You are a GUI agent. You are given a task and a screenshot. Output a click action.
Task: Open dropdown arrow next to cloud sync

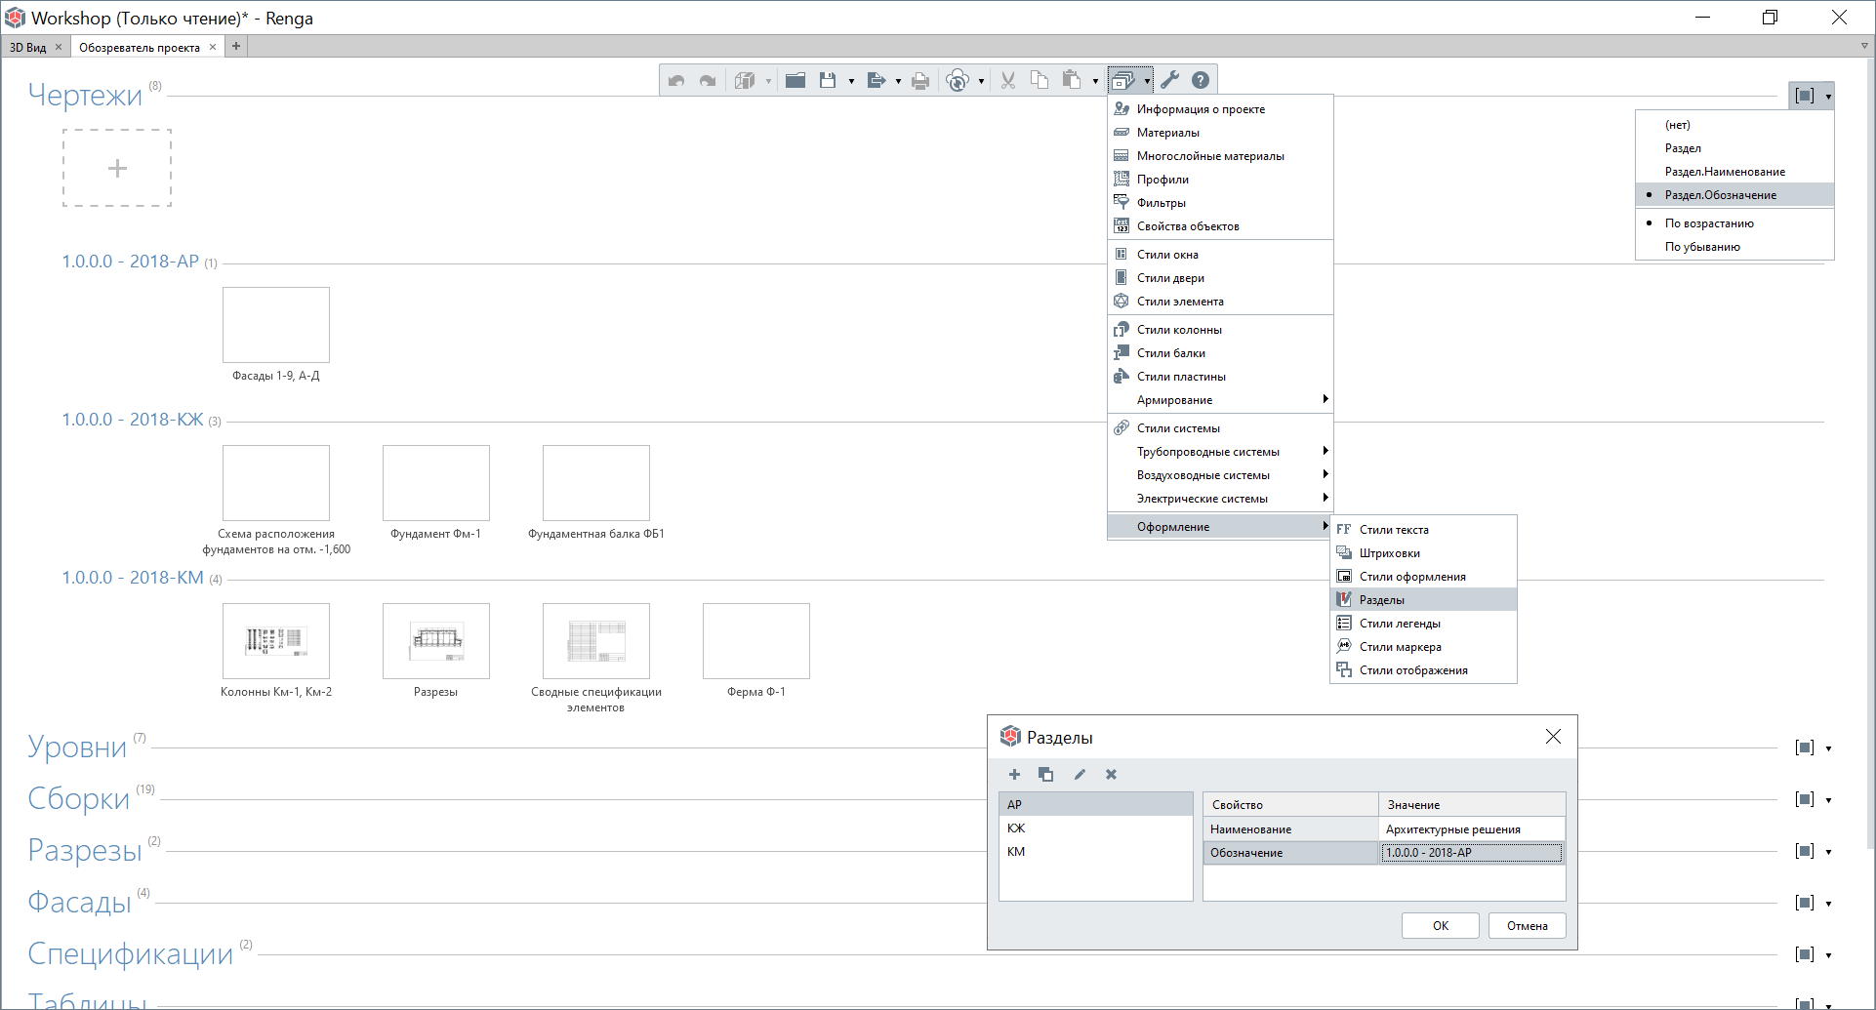coord(981,82)
